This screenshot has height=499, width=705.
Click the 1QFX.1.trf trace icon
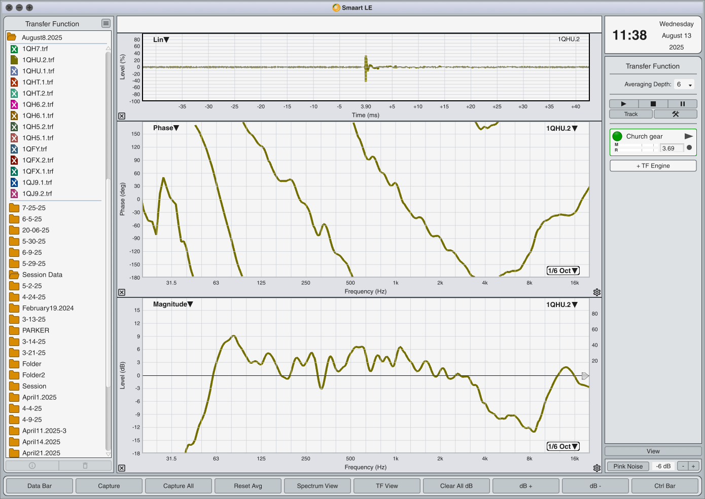[x=14, y=171]
